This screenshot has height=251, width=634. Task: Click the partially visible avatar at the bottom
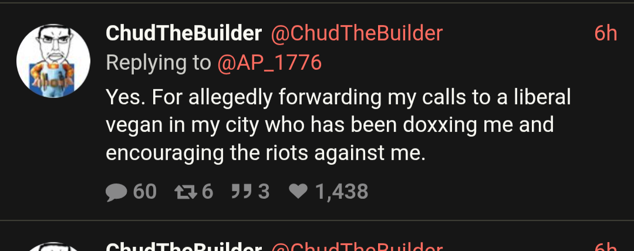tap(53, 246)
